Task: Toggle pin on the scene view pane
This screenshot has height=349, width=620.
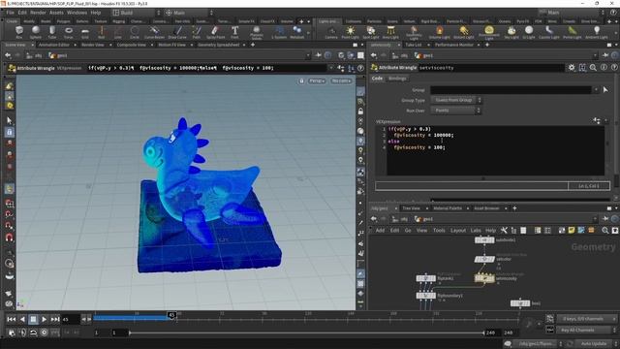Action: point(318,55)
